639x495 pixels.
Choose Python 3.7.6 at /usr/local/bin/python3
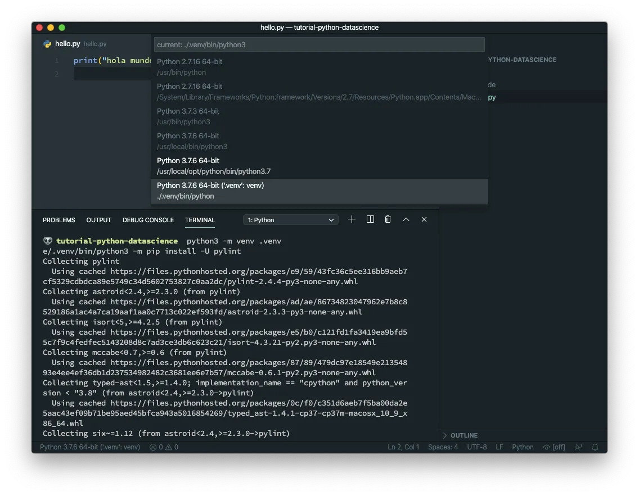coord(319,142)
